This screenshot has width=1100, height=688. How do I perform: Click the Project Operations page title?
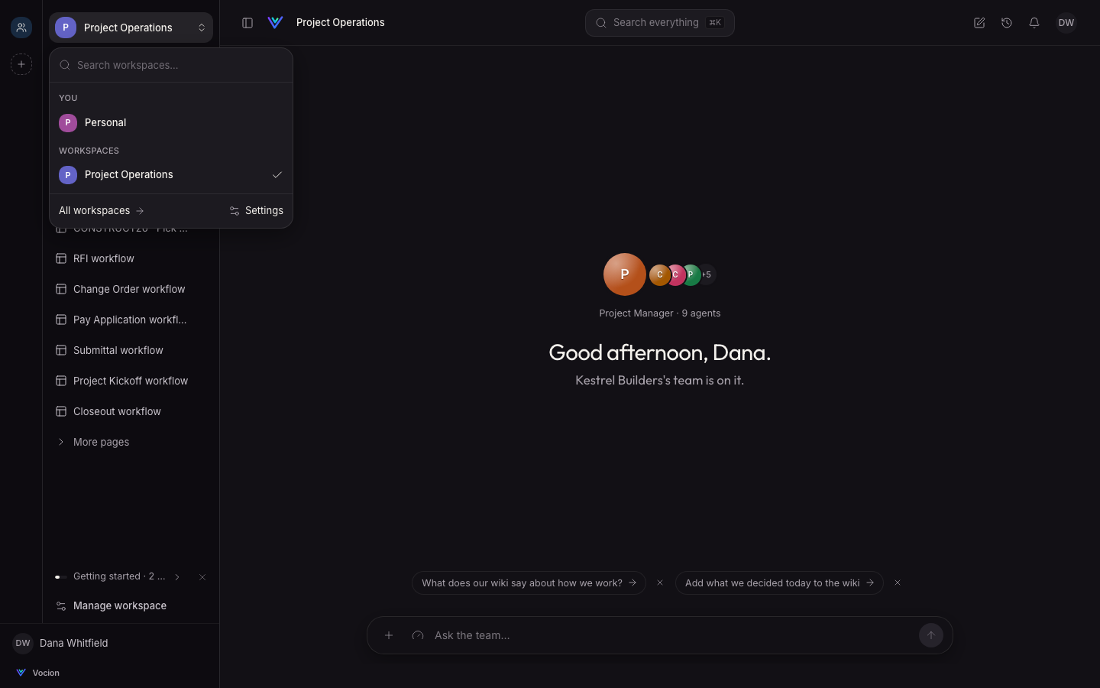tap(341, 23)
